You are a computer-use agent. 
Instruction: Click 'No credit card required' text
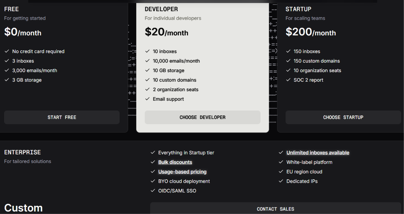38,51
